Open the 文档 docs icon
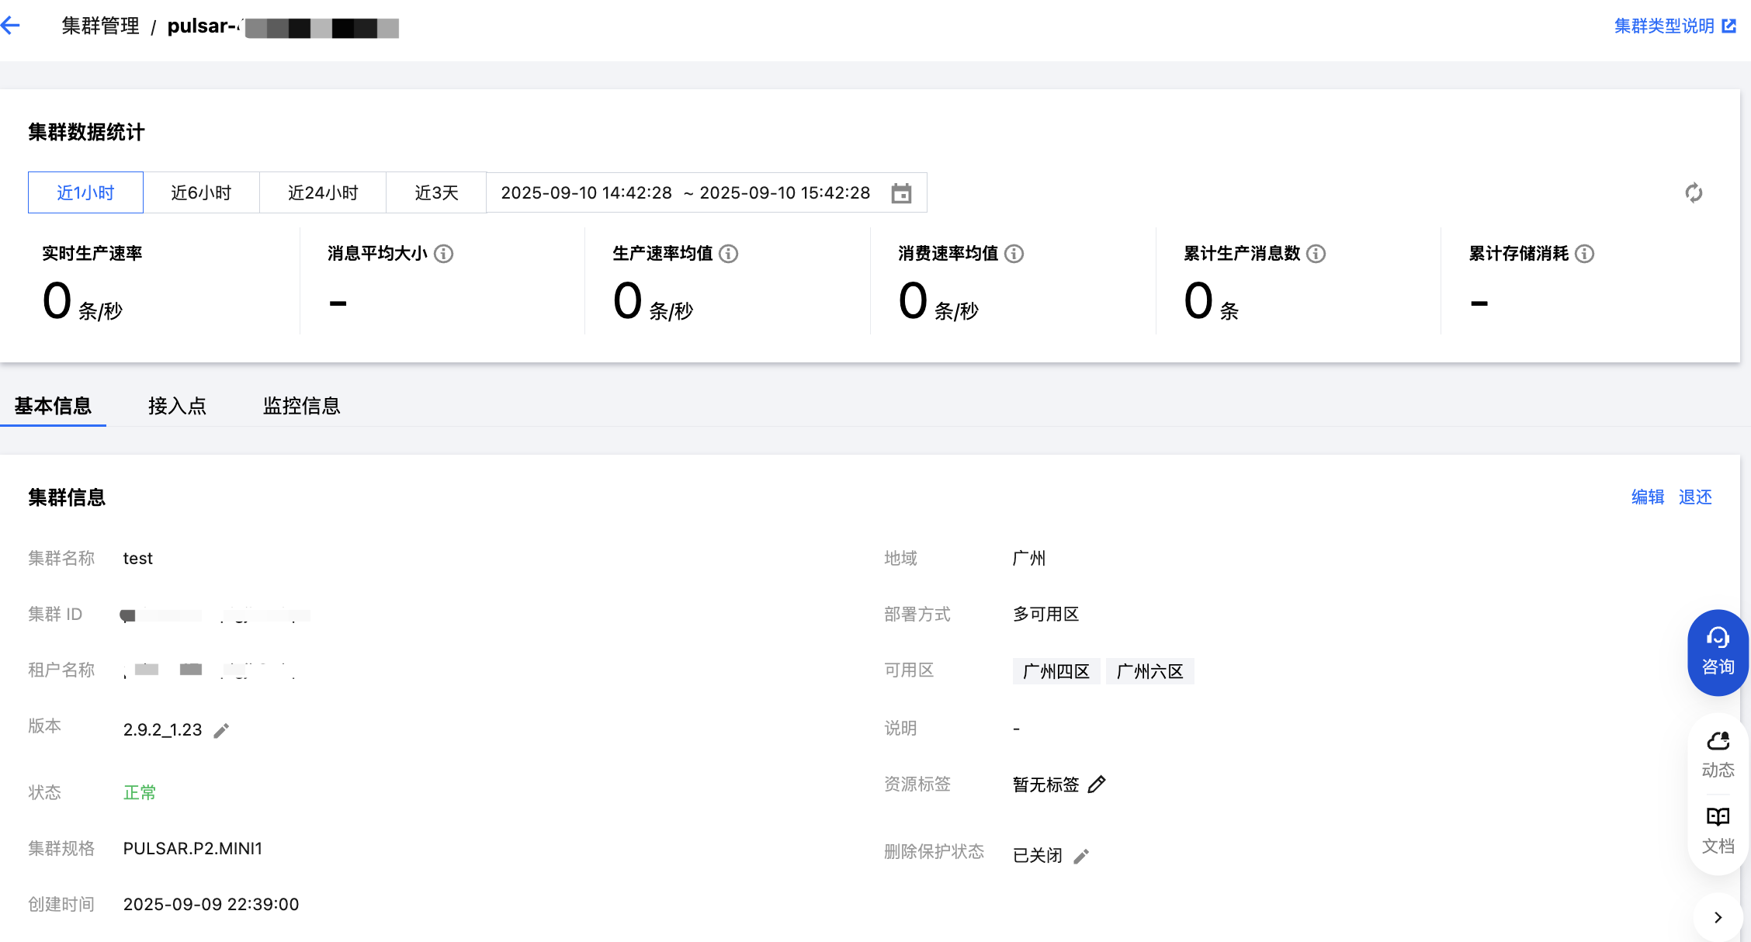 click(1718, 829)
